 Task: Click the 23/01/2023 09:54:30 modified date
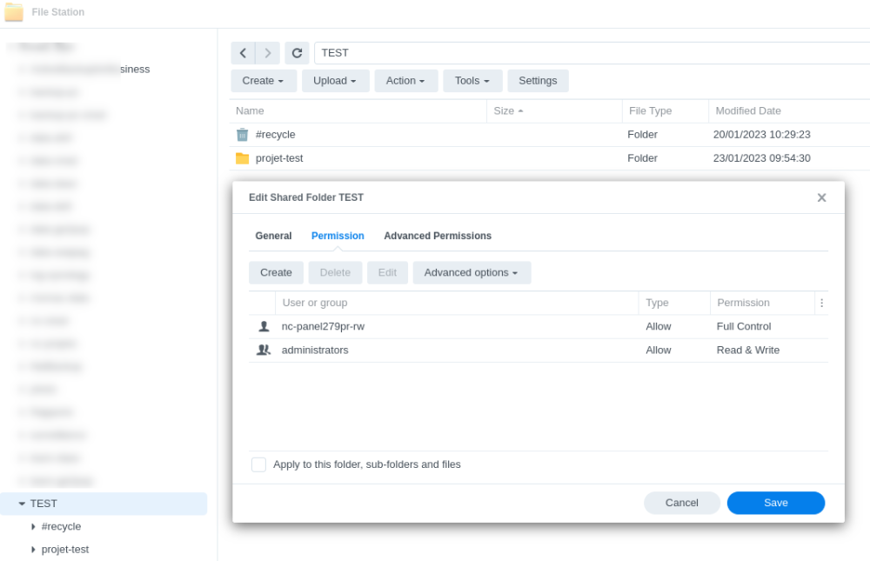pyautogui.click(x=762, y=158)
